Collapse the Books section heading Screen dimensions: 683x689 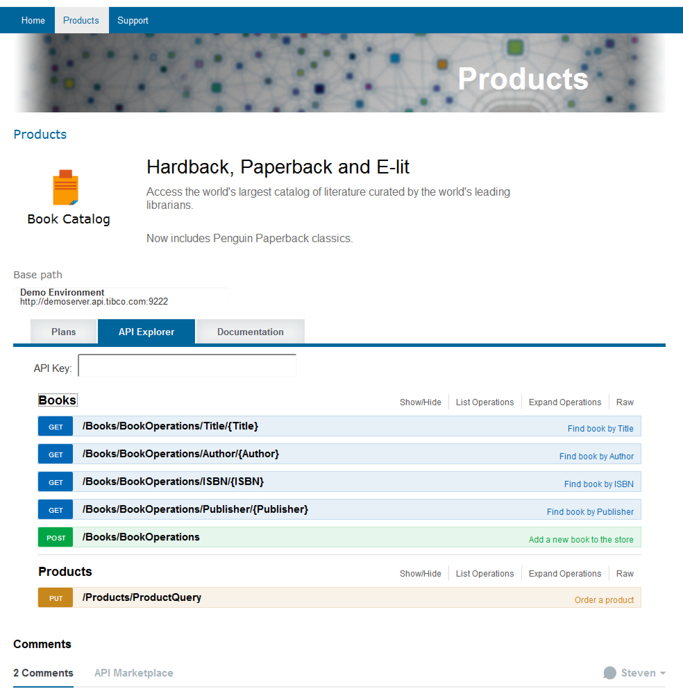[58, 400]
